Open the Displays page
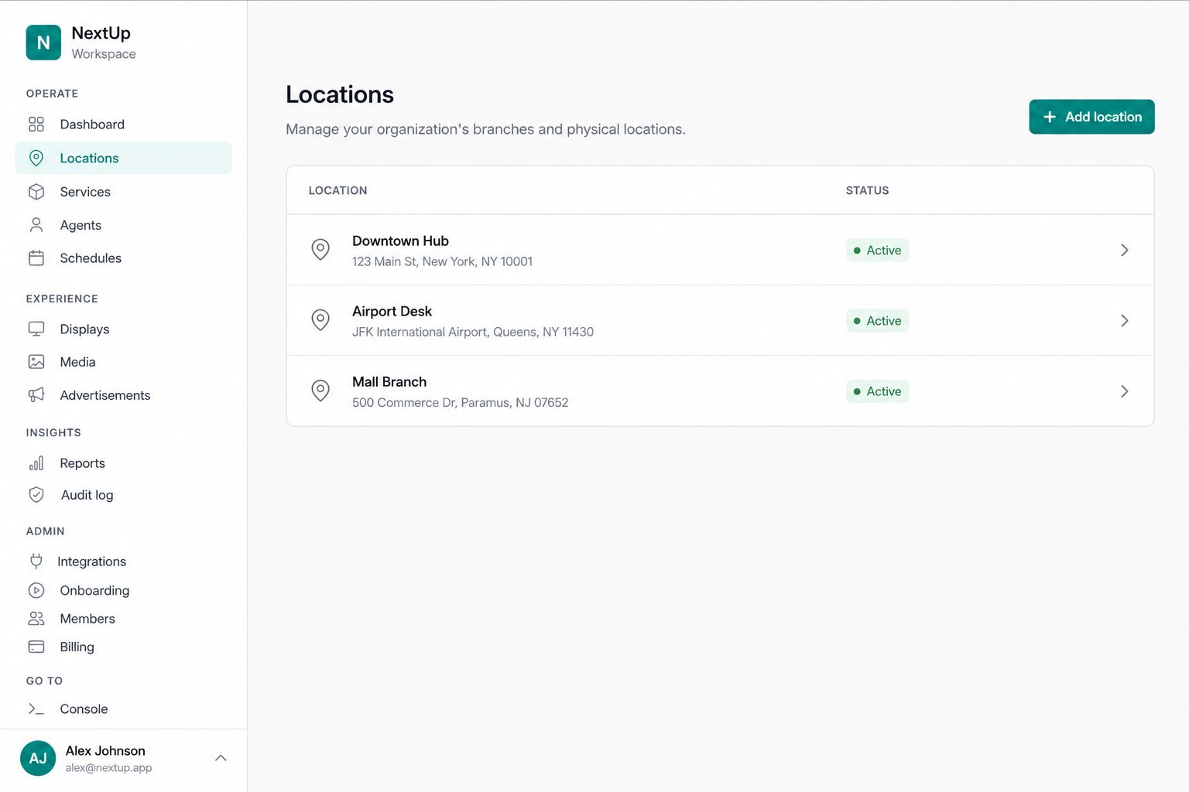The image size is (1189, 792). click(124, 329)
